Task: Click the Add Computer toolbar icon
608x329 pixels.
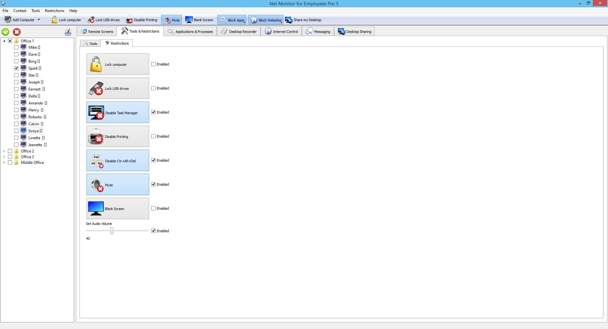Action: pyautogui.click(x=8, y=20)
